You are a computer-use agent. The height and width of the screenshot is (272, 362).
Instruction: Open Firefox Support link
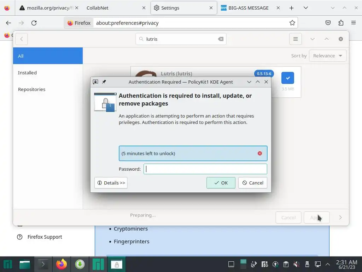point(45,237)
